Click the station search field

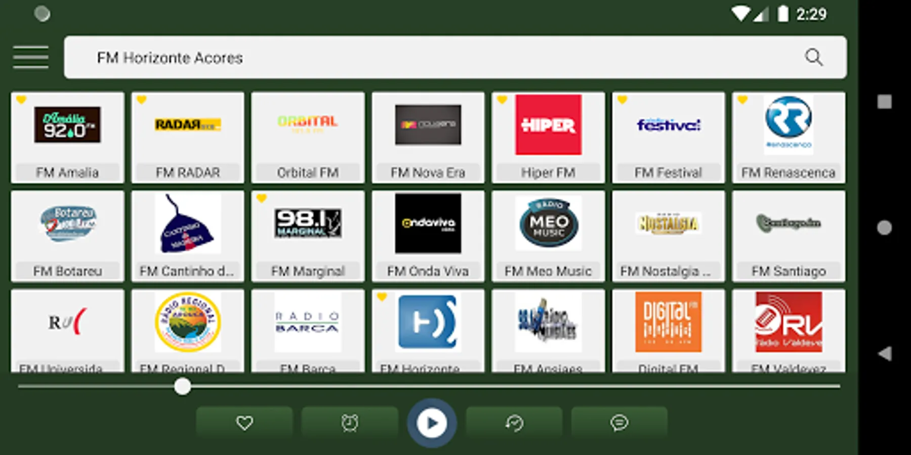[x=455, y=57]
